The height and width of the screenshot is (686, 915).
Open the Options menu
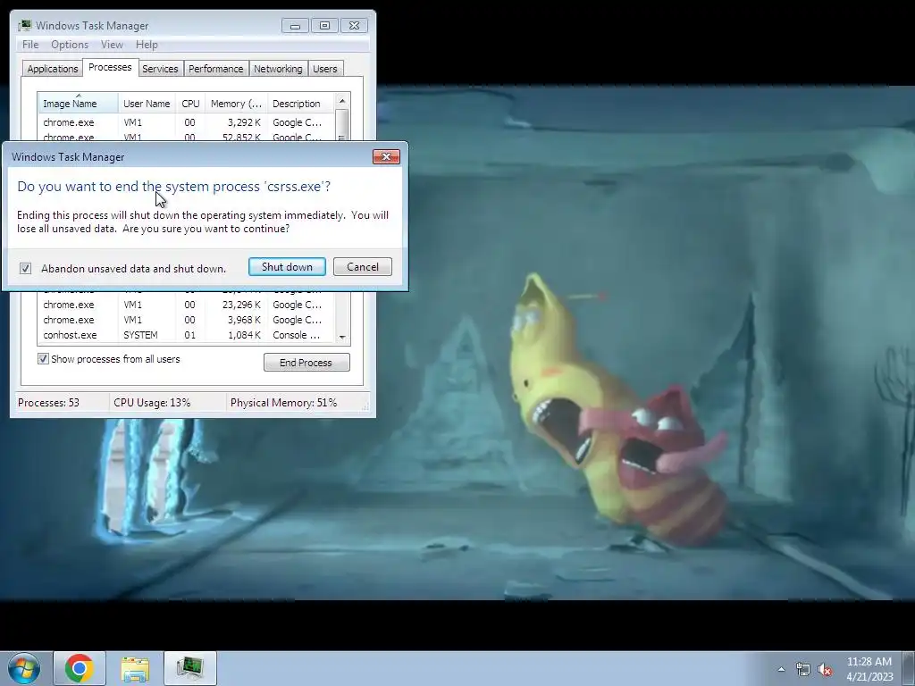coord(70,45)
